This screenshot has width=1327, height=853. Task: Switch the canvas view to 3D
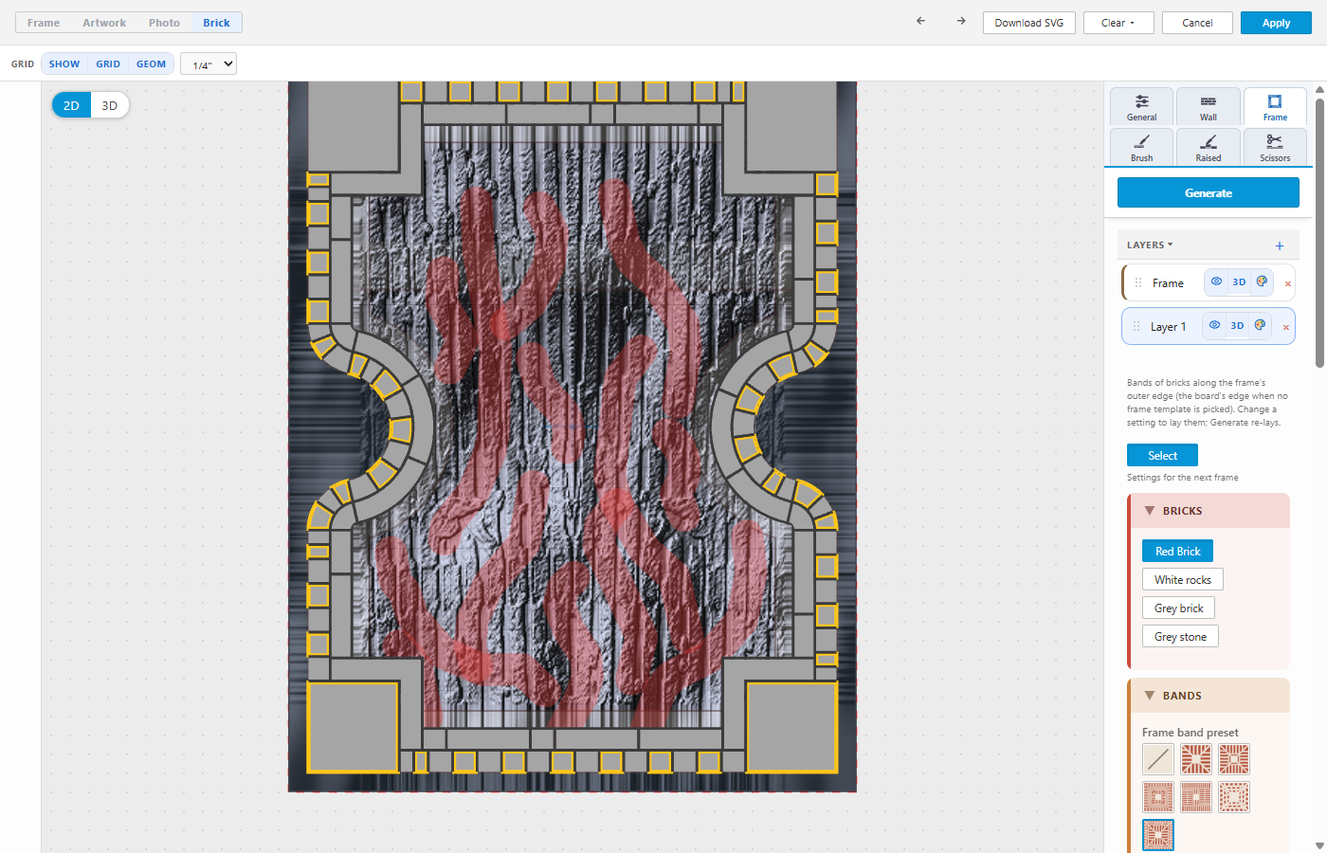pyautogui.click(x=110, y=105)
